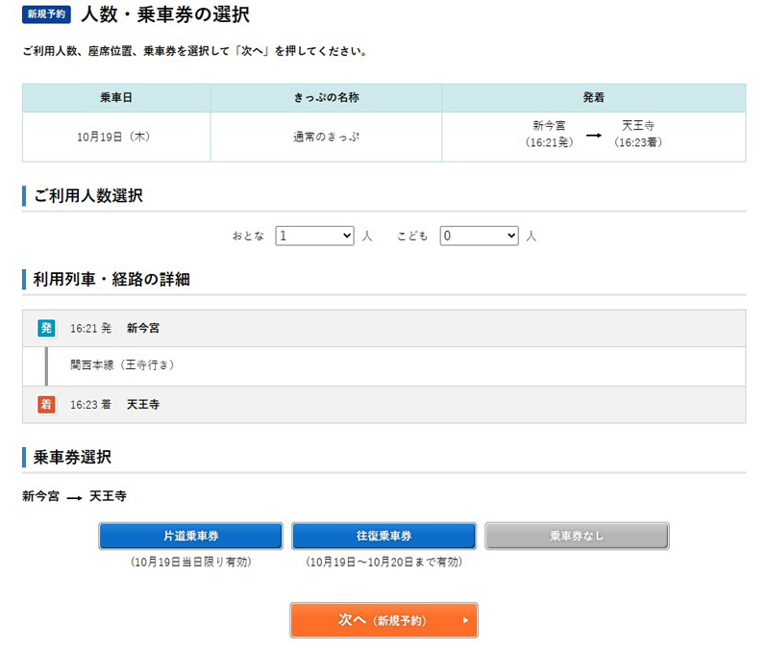Click the 人数・乗車券の選択 page title
Viewport: 769px width, 651px height.
[x=165, y=14]
